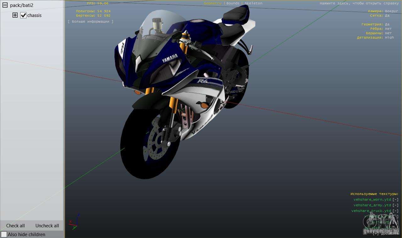
Task: Open the Больше информации link
Action: (x=90, y=22)
